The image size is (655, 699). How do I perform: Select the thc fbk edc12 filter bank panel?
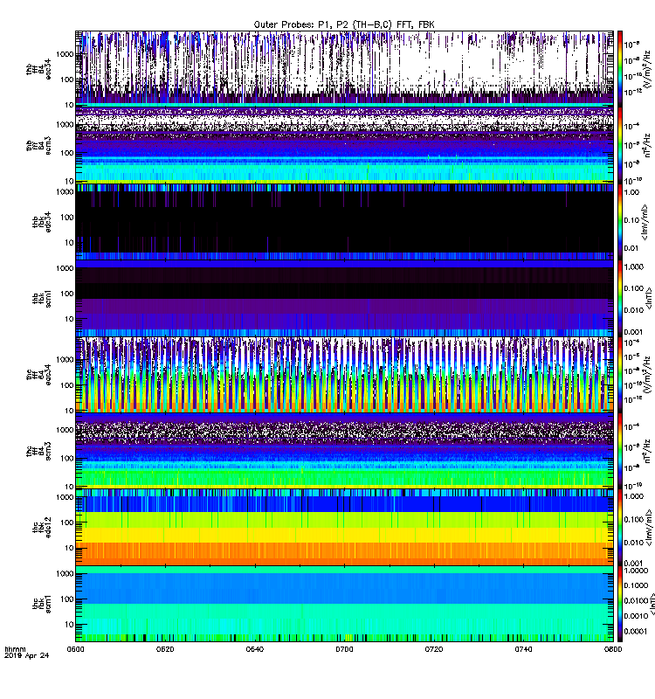tap(344, 527)
